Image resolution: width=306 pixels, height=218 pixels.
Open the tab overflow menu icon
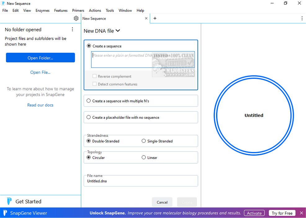pyautogui.click(x=302, y=18)
